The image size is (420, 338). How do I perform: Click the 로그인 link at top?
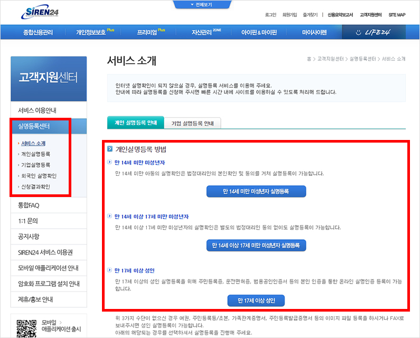click(270, 15)
